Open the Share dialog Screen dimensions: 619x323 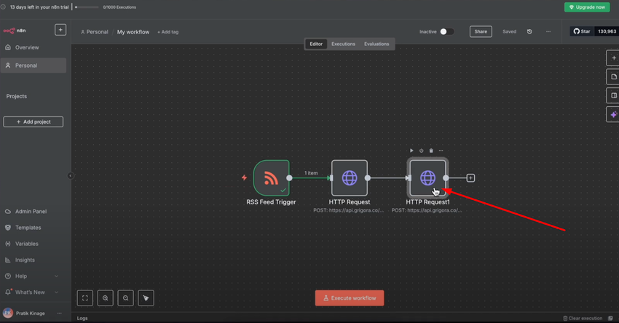[481, 31]
